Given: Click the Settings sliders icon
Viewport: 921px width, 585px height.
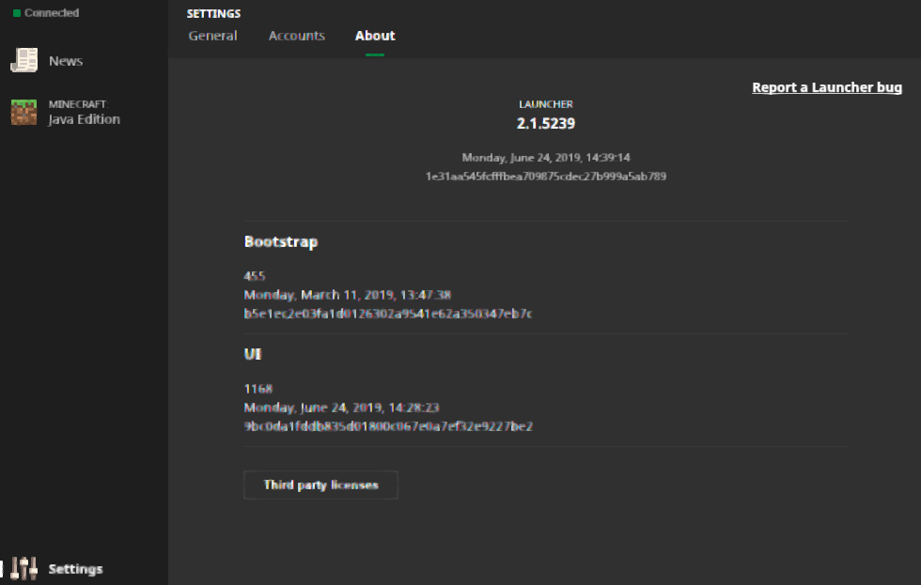Looking at the screenshot, I should pos(24,568).
